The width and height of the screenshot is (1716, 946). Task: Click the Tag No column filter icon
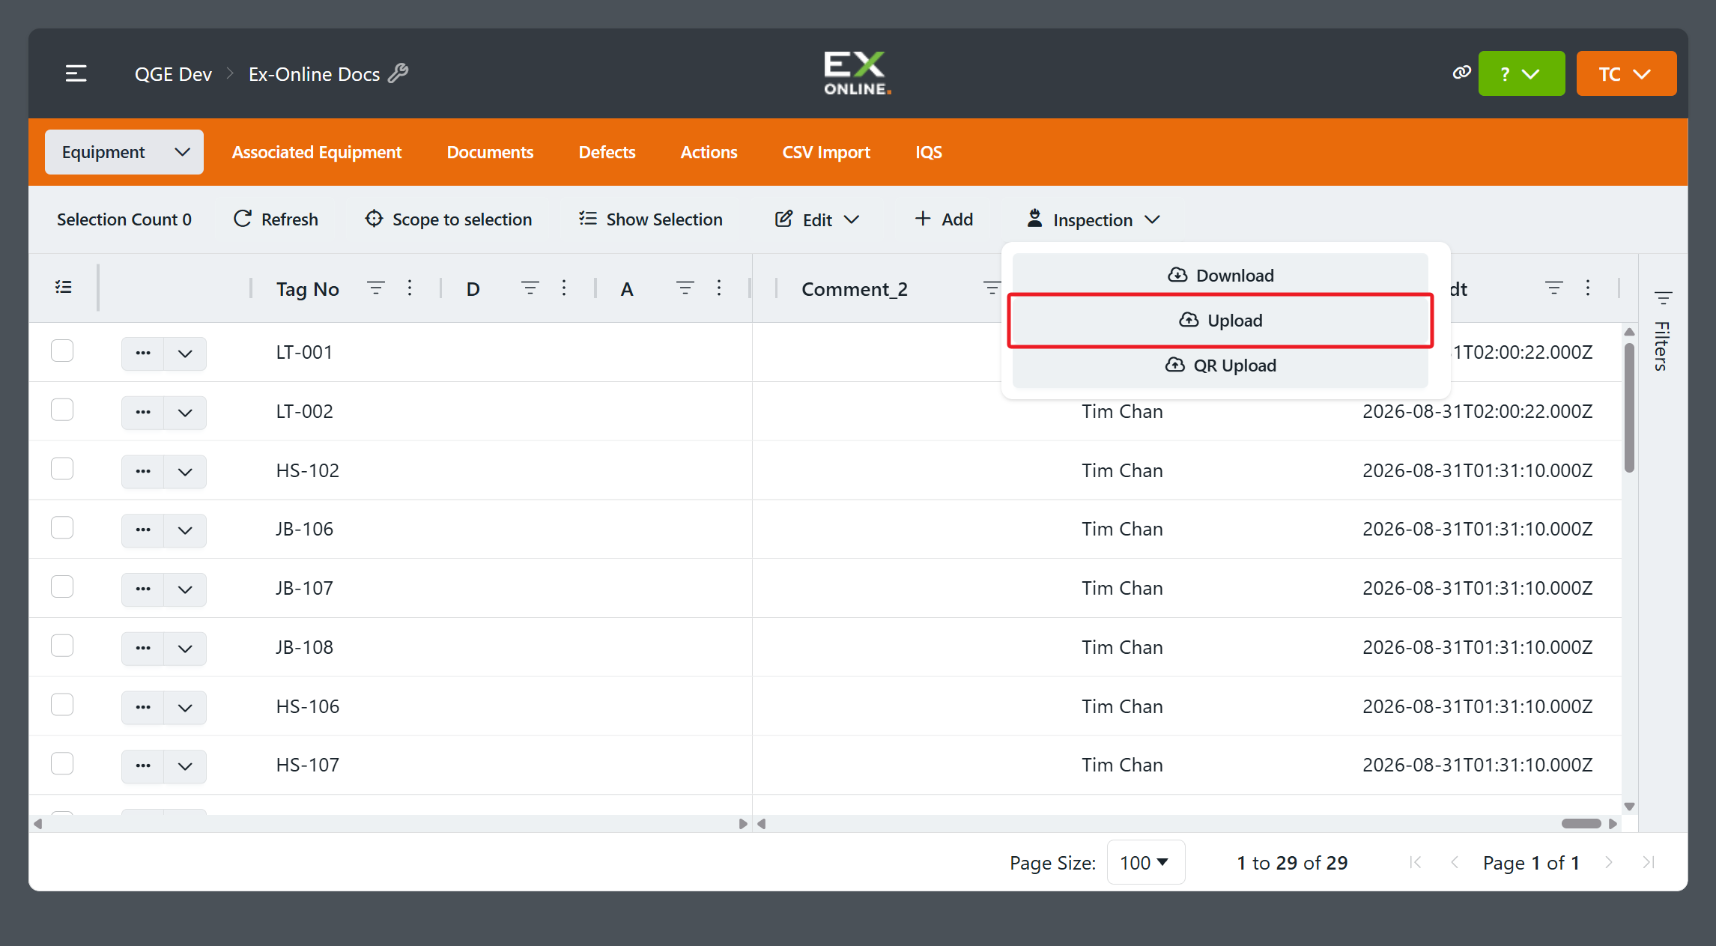pyautogui.click(x=376, y=288)
